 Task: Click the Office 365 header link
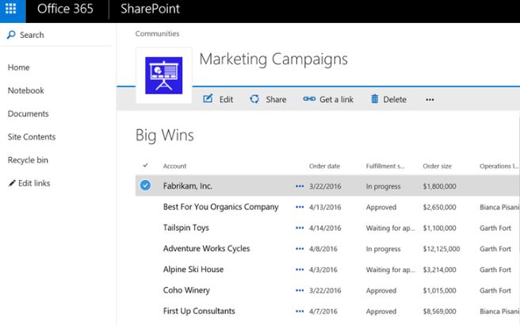(x=65, y=9)
